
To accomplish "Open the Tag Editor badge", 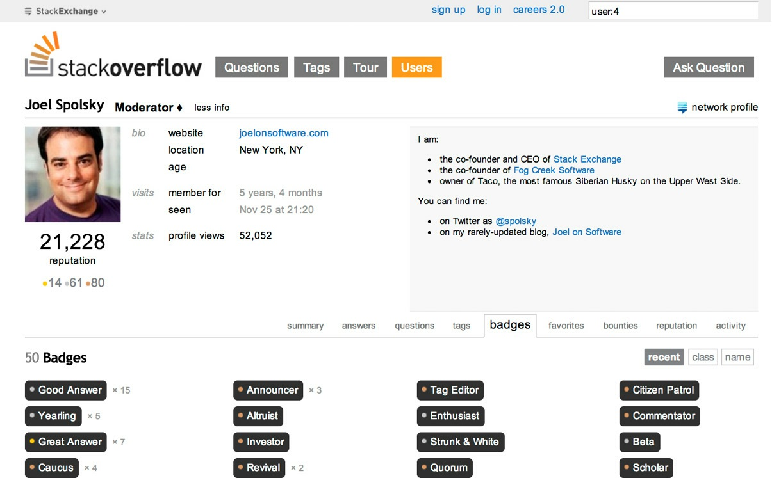I will (x=450, y=390).
